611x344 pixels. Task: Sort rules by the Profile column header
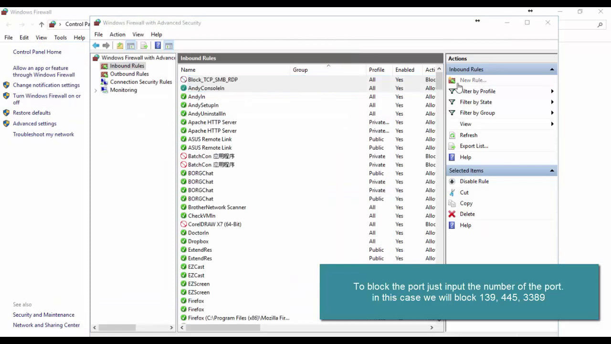379,70
